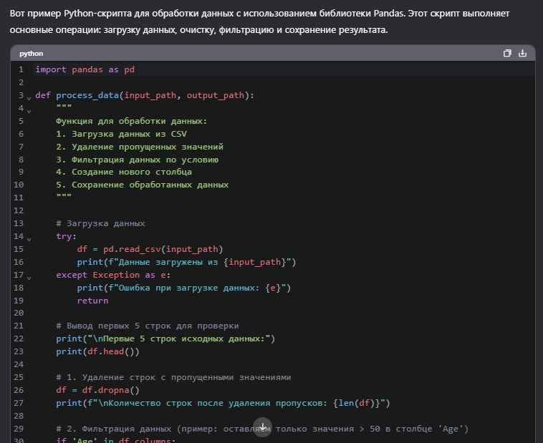Click the 'try:' keyword
The height and width of the screenshot is (443, 543).
point(66,236)
